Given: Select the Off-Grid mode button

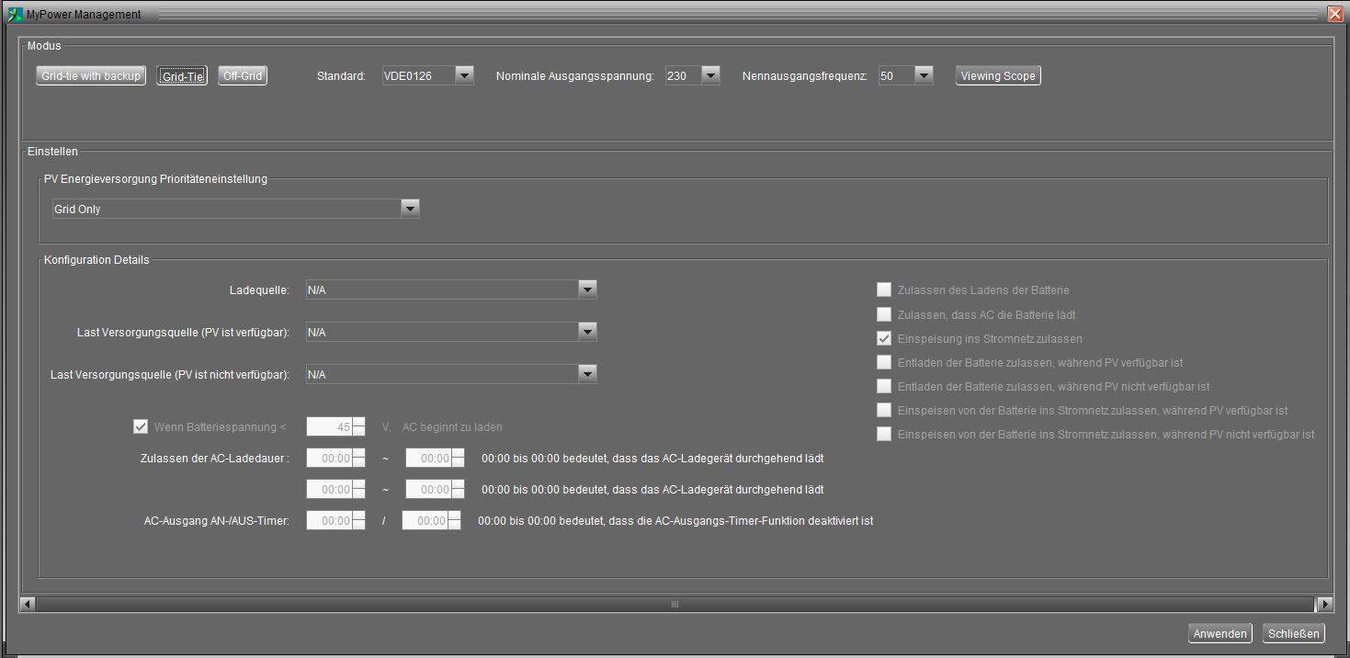Looking at the screenshot, I should (x=243, y=76).
